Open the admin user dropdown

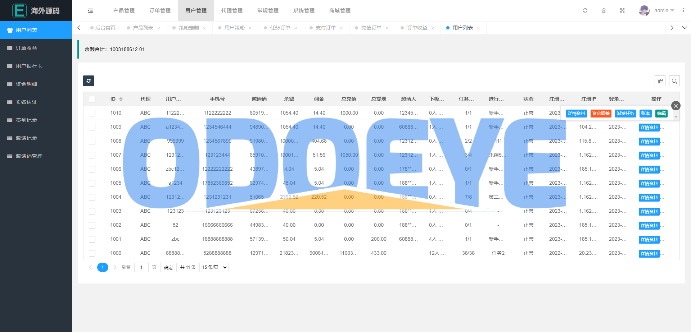(664, 10)
